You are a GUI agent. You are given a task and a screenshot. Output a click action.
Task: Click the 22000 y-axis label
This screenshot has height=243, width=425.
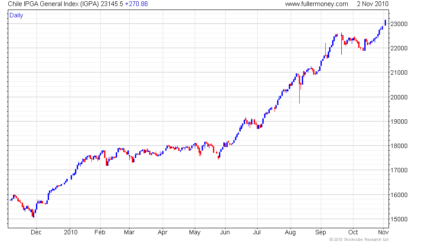[x=399, y=48]
